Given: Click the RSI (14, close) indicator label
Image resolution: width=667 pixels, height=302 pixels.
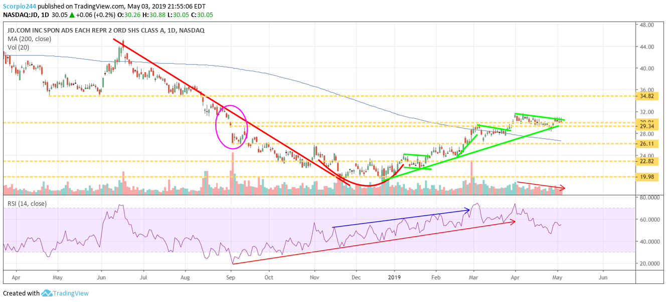Looking at the screenshot, I should point(27,203).
